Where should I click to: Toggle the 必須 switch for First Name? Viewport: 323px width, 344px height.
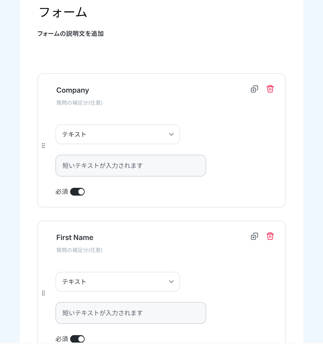[x=77, y=339]
